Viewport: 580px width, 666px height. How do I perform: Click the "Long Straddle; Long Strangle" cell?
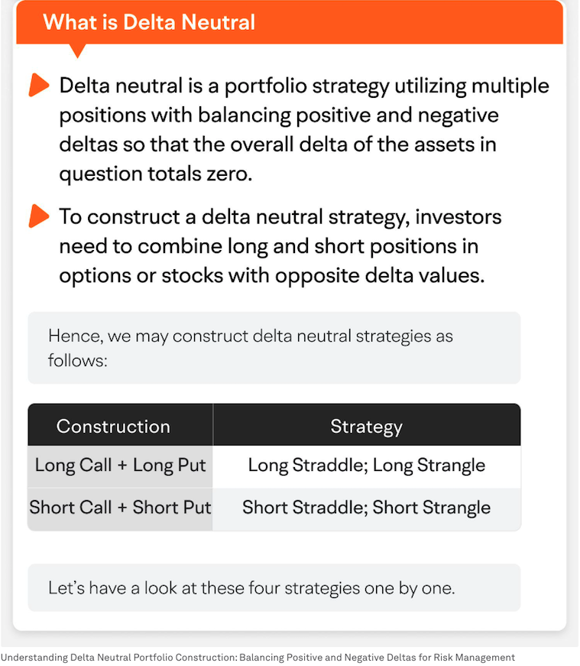[x=366, y=466]
